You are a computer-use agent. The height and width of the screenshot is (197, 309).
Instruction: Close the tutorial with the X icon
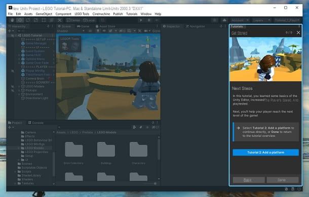tap(298, 33)
